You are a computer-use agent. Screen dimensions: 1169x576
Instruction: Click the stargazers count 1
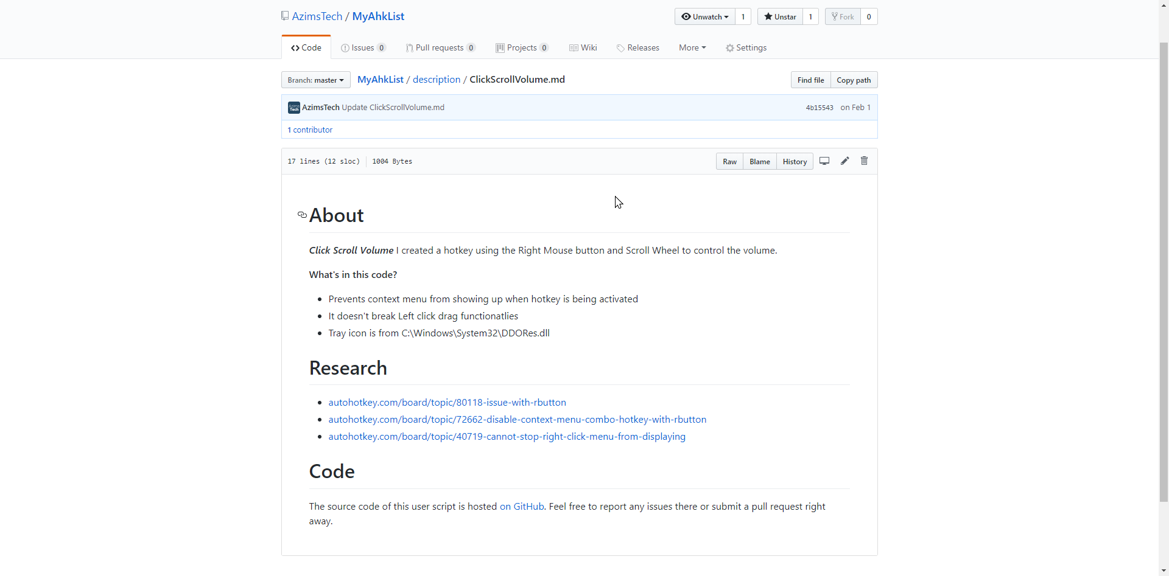click(810, 16)
